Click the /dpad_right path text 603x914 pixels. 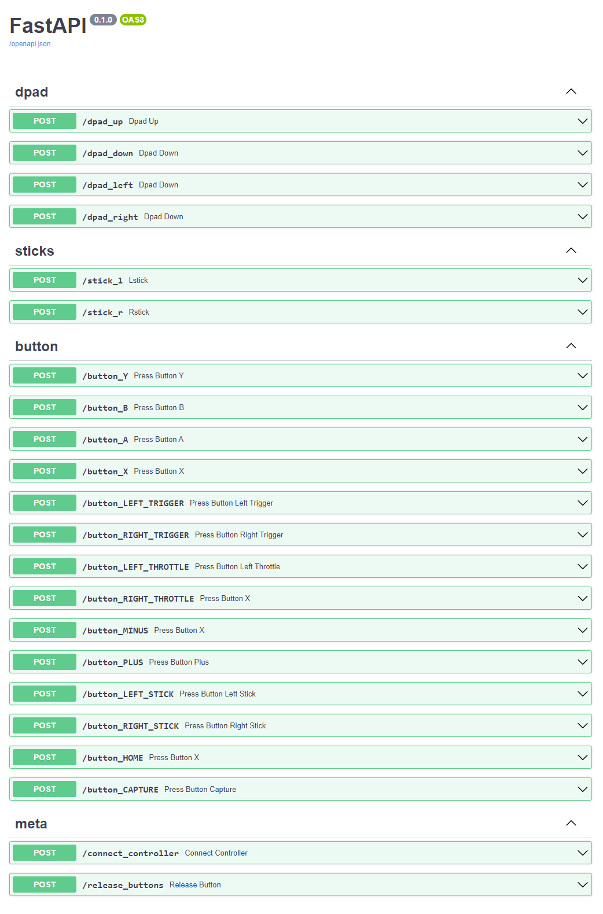(110, 217)
